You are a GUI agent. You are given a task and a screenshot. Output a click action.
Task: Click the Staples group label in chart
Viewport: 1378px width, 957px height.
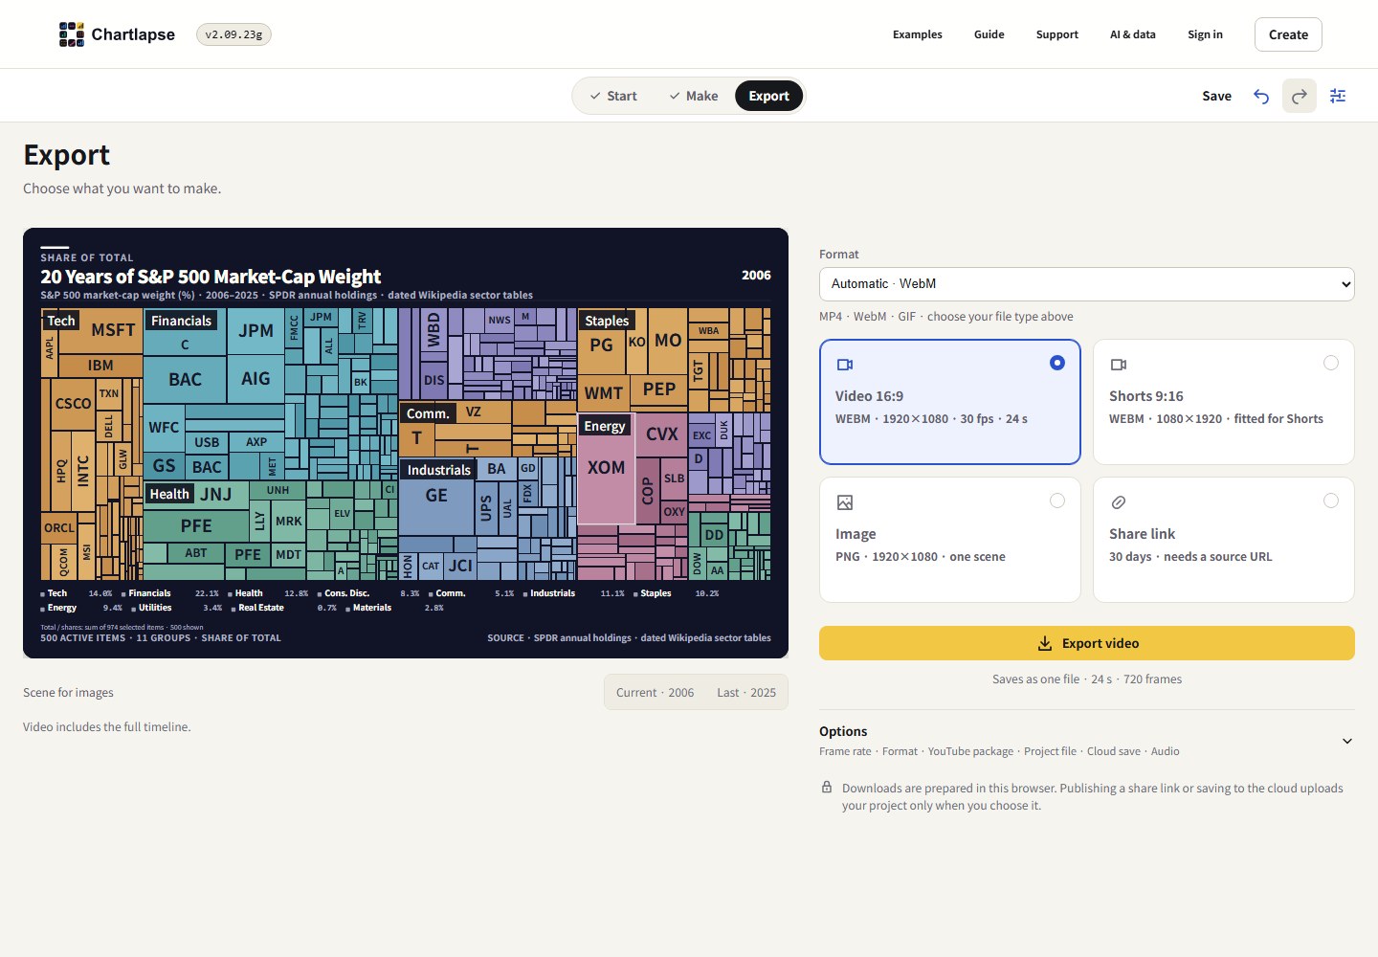[607, 321]
